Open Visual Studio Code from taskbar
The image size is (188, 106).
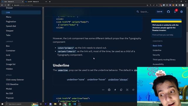click(74, 104)
